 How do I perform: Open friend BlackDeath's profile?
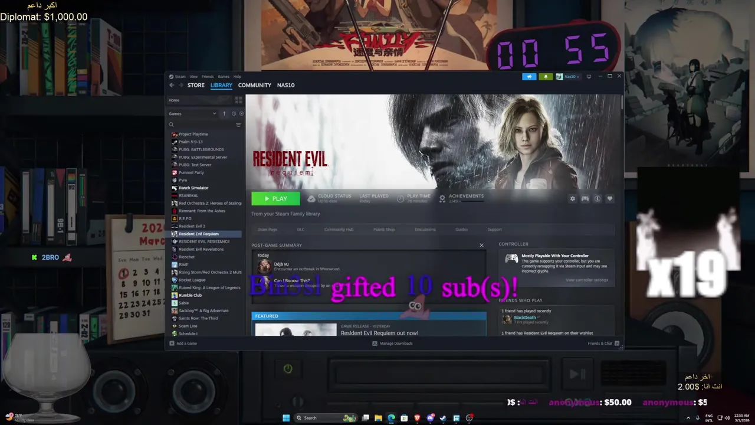525,318
